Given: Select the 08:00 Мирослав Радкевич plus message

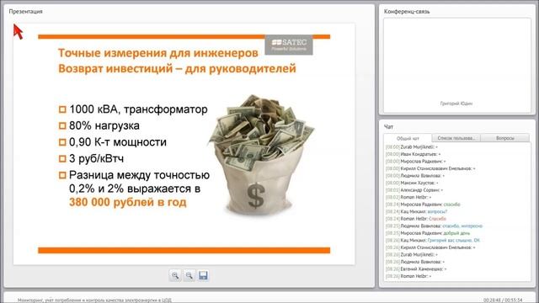Looking at the screenshot, I should click(415, 162).
